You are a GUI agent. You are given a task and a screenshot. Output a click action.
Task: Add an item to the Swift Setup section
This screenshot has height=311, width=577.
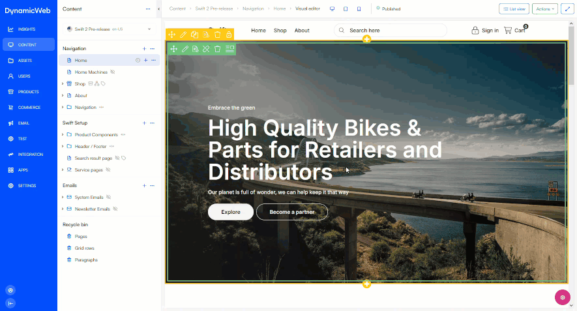(144, 123)
